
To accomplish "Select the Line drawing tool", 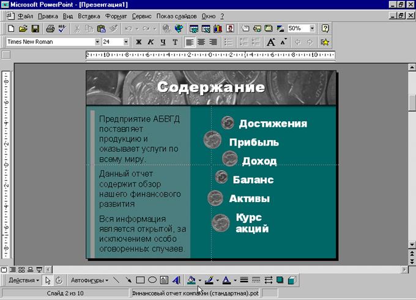I will pos(116,280).
